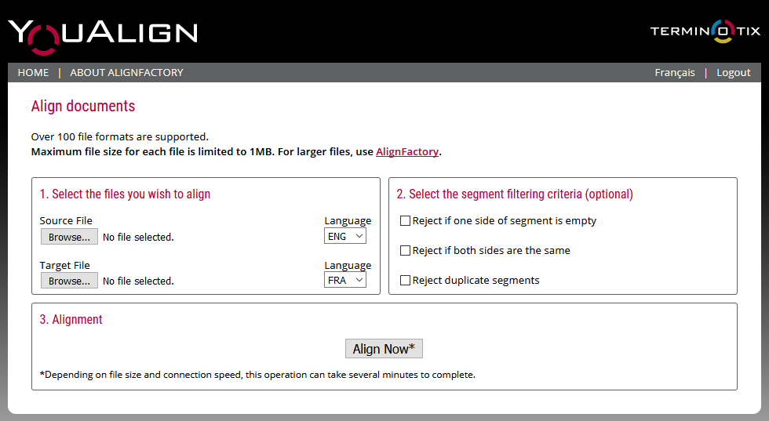Screen dimensions: 769x421
Task: Click the Terminotix logo
Action: 705,31
